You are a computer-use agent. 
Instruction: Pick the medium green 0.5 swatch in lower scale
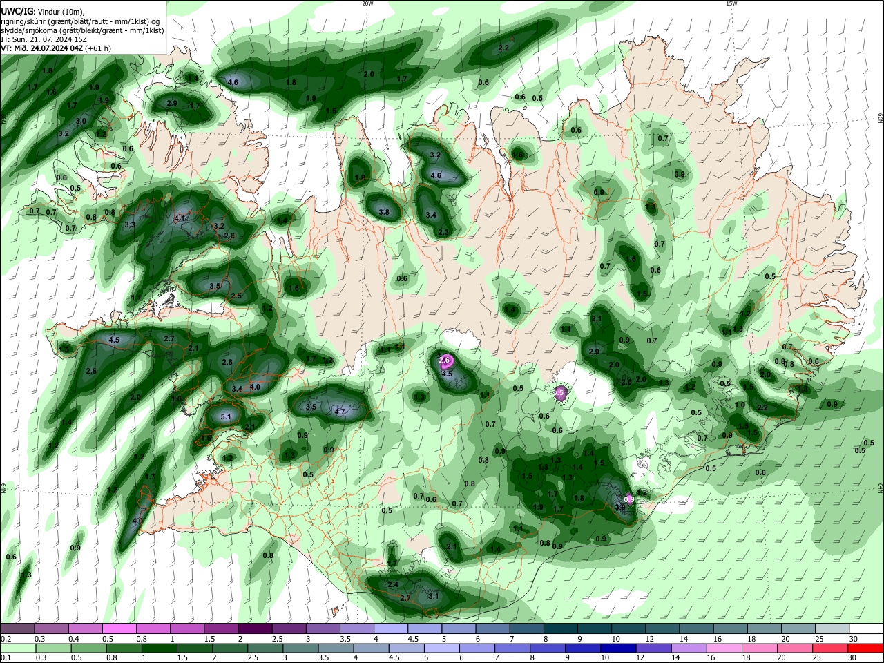88,648
